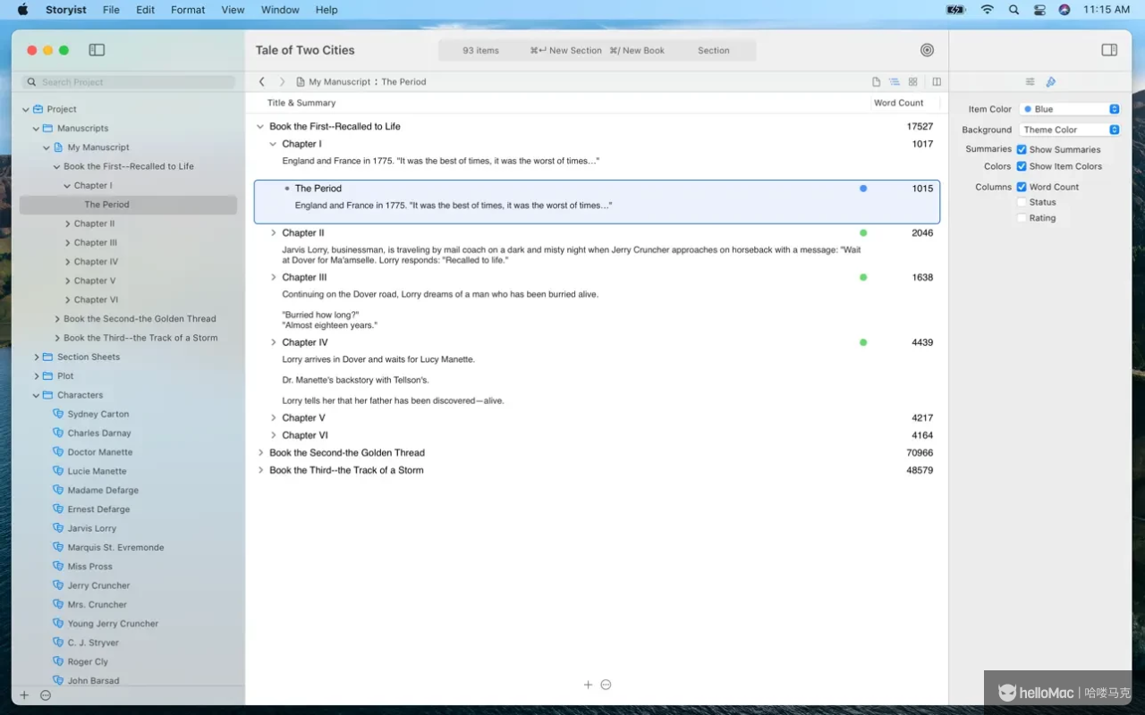Switch to text document view icon
The image size is (1145, 715).
coord(877,81)
